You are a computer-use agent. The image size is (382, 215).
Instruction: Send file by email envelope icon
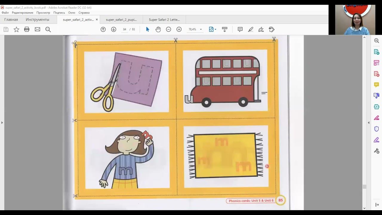[37, 29]
